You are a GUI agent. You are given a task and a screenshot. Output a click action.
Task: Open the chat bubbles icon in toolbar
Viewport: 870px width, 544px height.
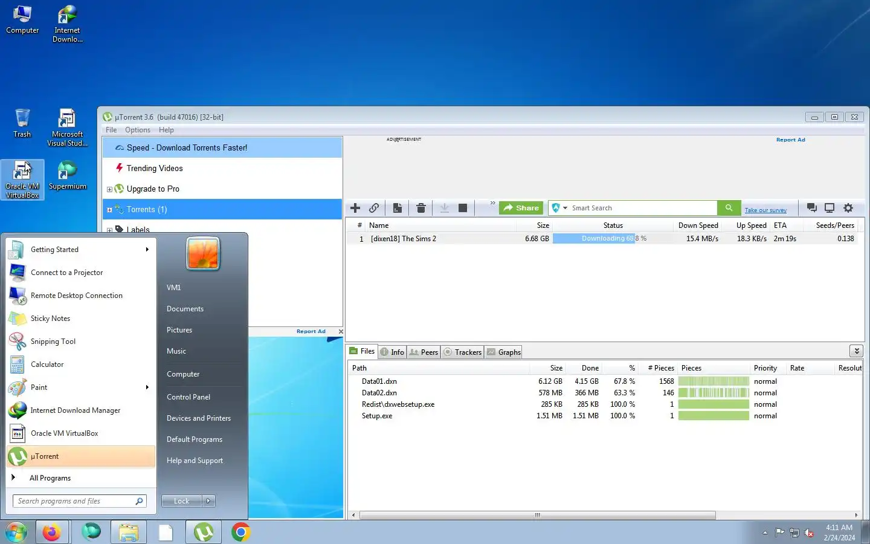point(812,208)
